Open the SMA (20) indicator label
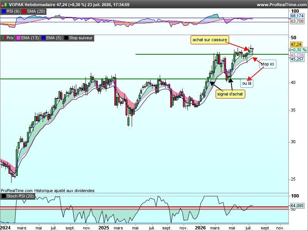 36,12
